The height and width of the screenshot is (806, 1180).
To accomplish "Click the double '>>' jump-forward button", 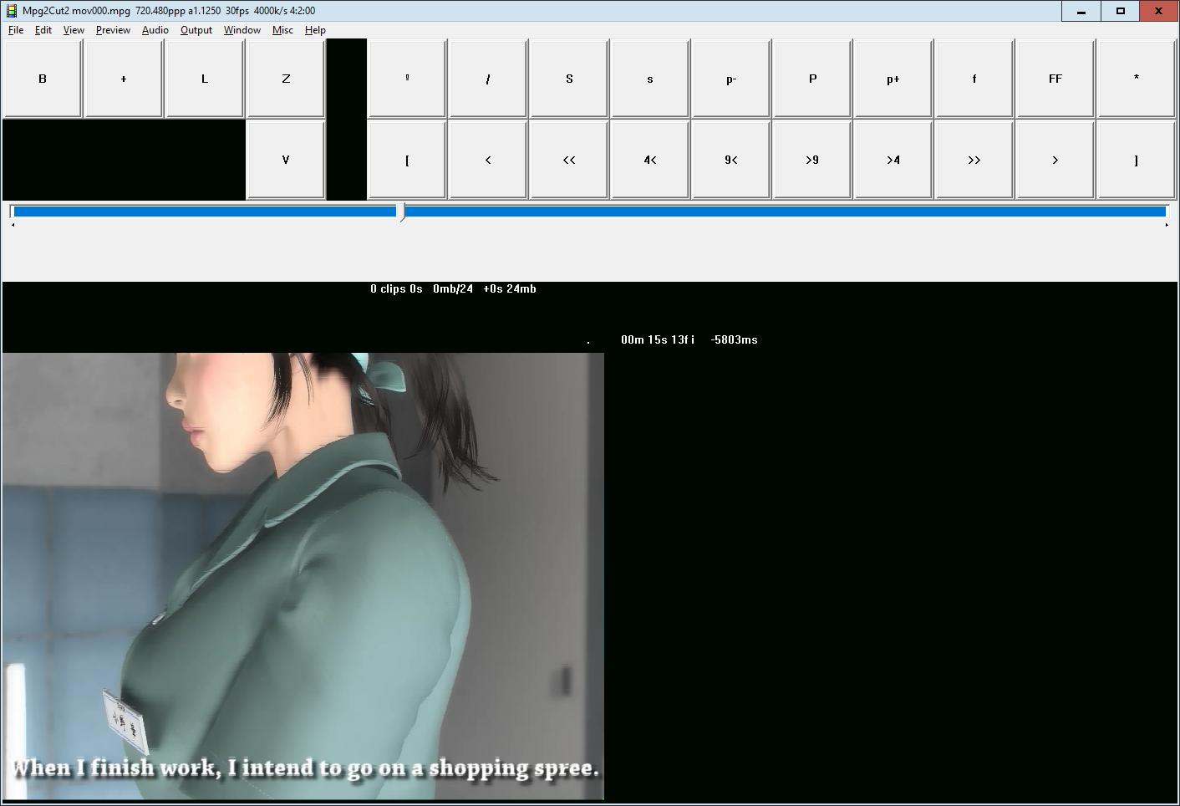I will 974,160.
